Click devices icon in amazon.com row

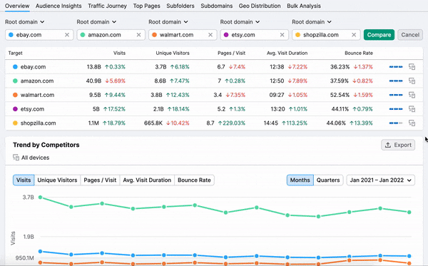(412, 81)
